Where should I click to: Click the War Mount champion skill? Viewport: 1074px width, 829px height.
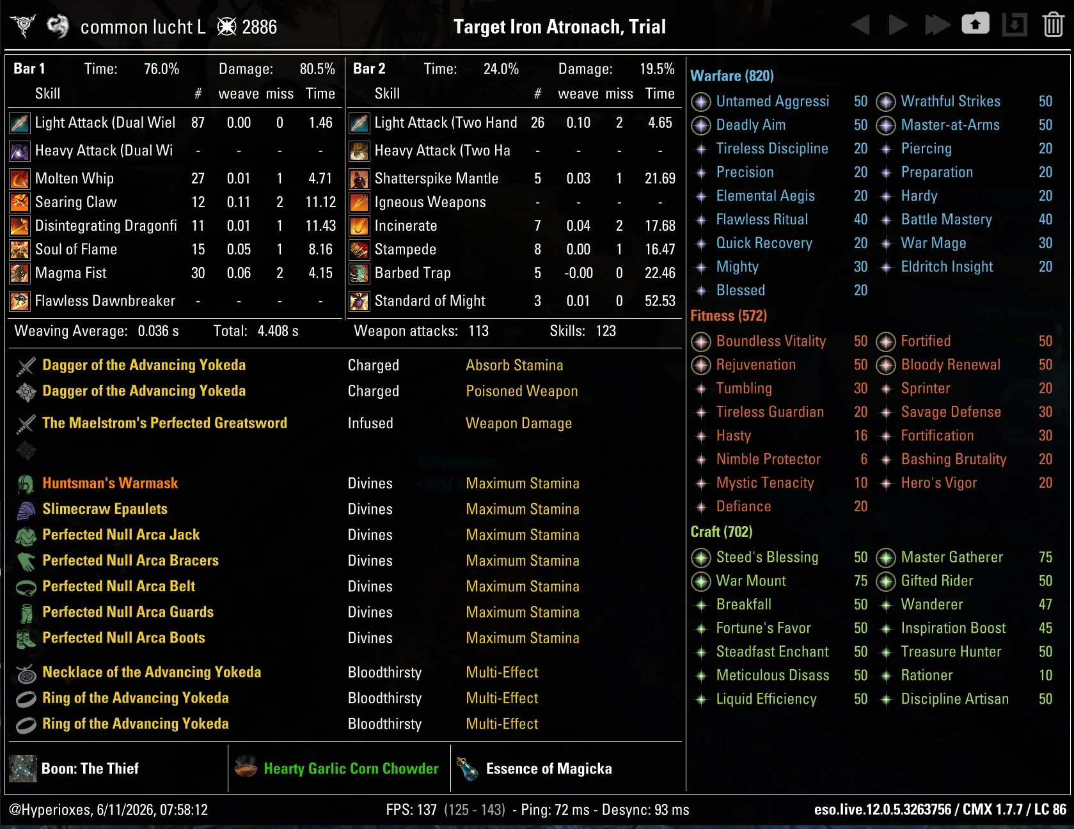[751, 581]
